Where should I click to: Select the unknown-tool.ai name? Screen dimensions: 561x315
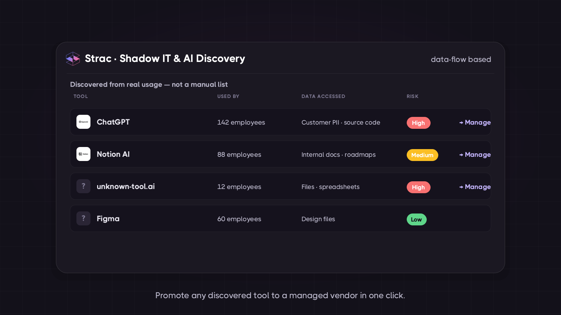pos(126,187)
